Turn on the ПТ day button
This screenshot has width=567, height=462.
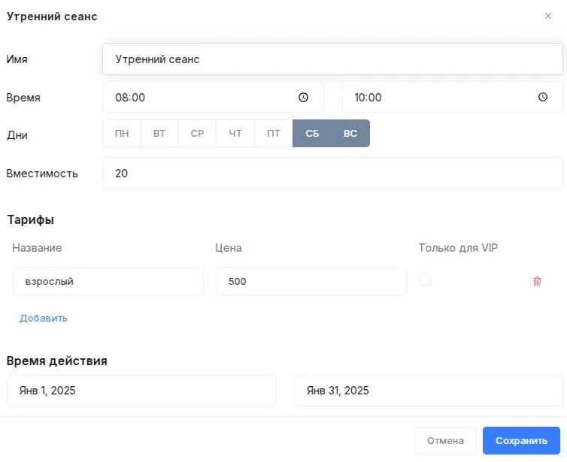click(274, 134)
